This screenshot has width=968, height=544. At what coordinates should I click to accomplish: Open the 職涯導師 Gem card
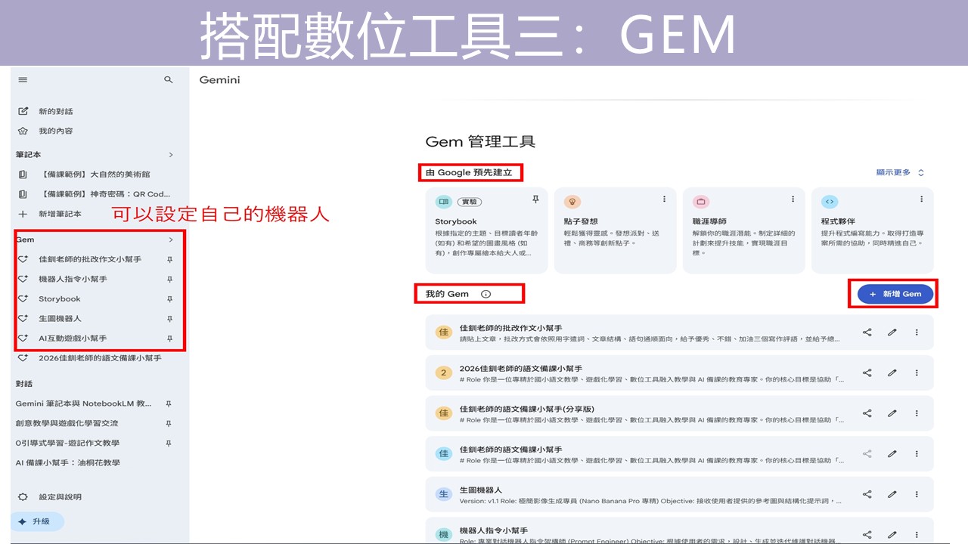coord(743,230)
